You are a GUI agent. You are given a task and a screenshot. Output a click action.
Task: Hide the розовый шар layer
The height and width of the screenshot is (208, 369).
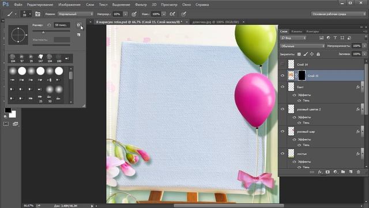[283, 131]
